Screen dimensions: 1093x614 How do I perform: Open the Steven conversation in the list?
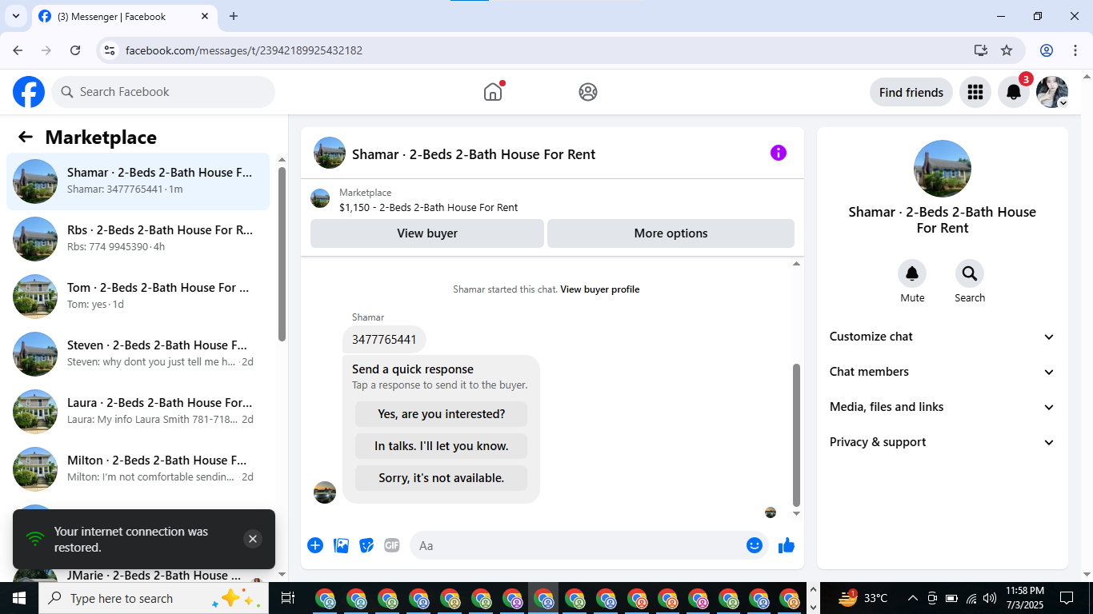[138, 354]
